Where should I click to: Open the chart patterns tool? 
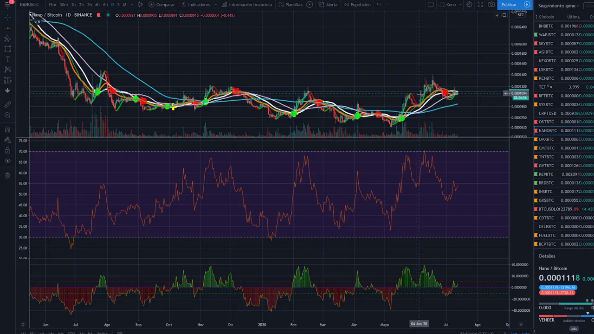click(x=7, y=70)
